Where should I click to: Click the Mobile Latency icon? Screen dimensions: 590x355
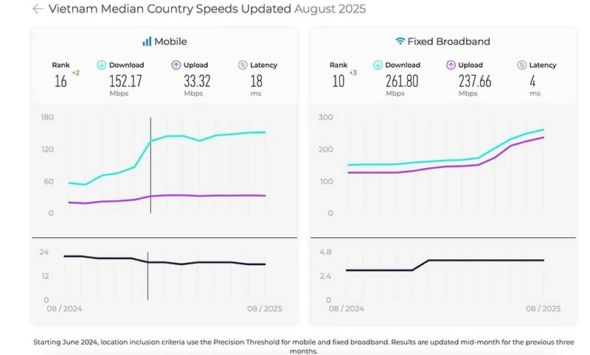tap(243, 65)
